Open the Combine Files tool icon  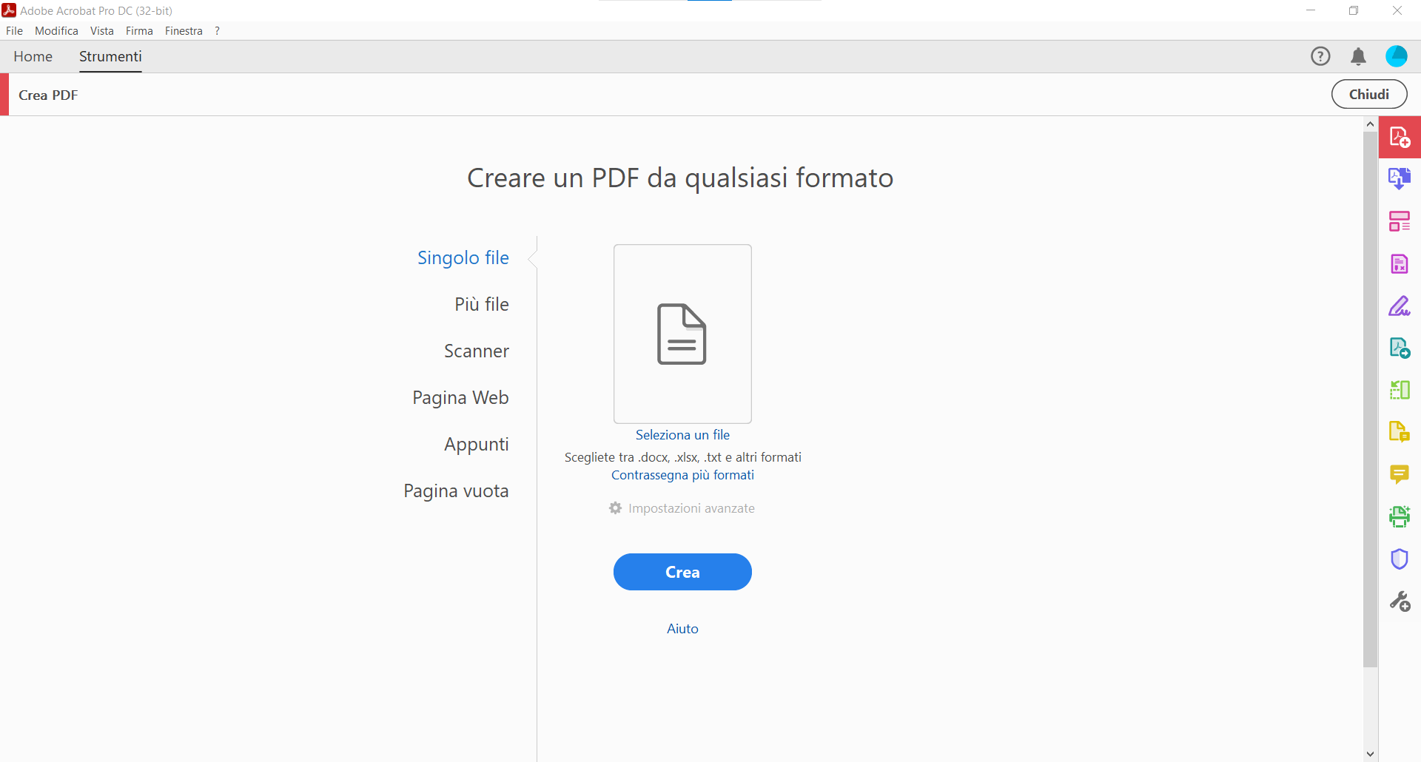(x=1400, y=179)
